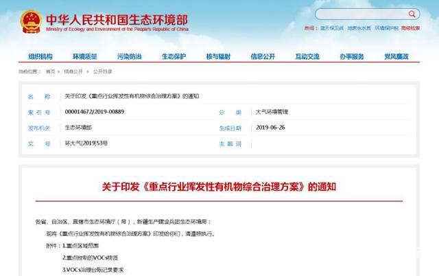Click the English ministry name subtitle
The height and width of the screenshot is (276, 439).
click(117, 29)
